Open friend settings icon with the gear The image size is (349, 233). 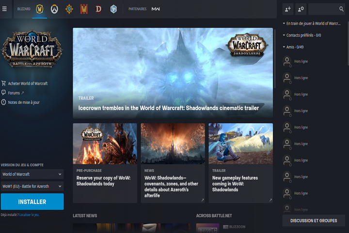point(301,9)
